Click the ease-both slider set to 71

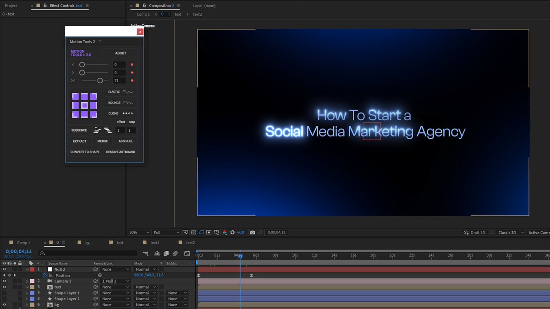click(99, 81)
